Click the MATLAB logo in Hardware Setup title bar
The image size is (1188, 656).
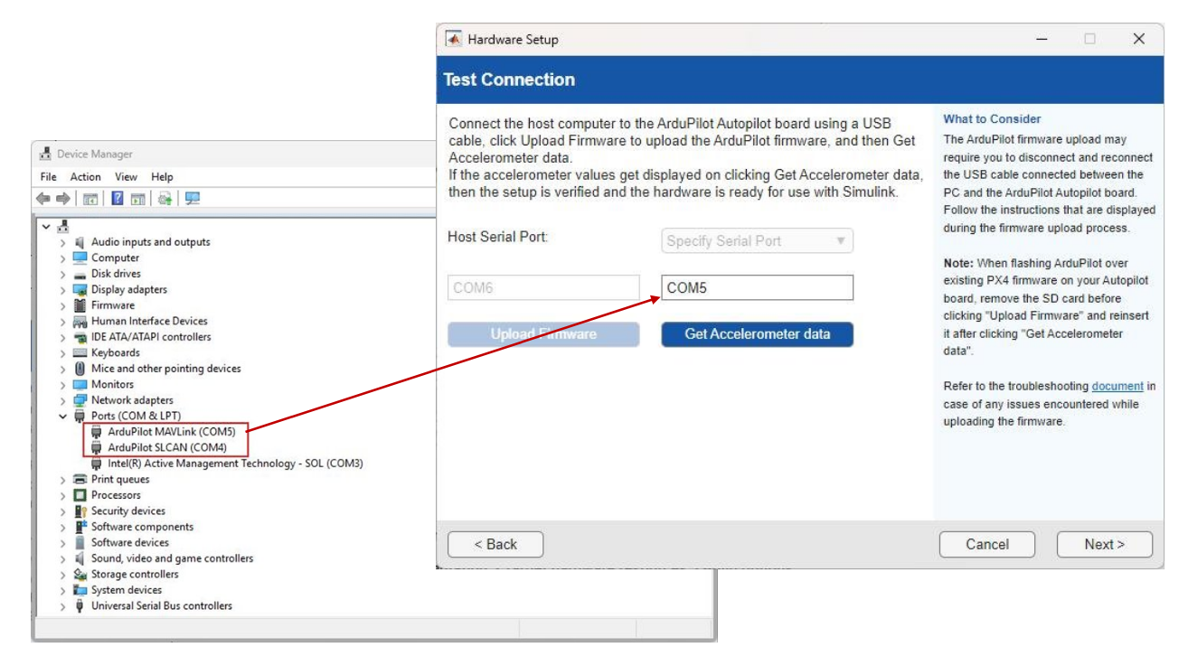(x=454, y=40)
